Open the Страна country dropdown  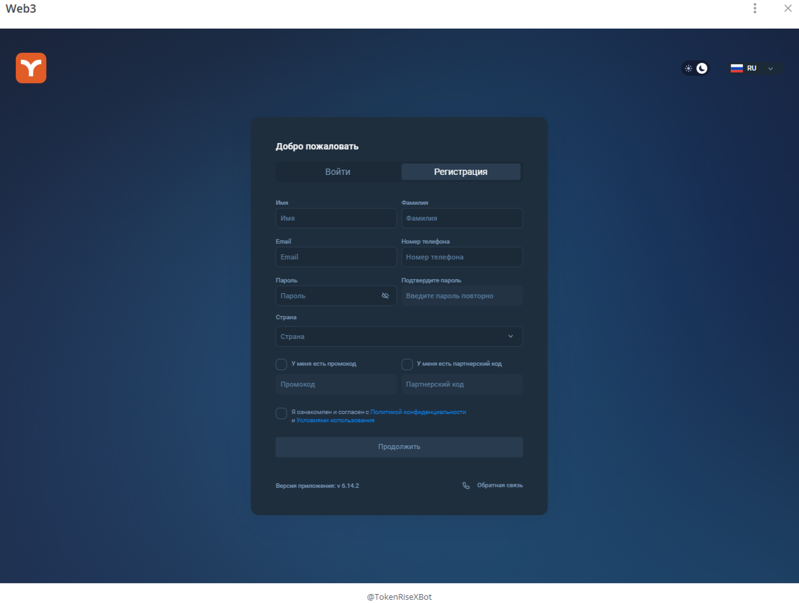(x=399, y=336)
